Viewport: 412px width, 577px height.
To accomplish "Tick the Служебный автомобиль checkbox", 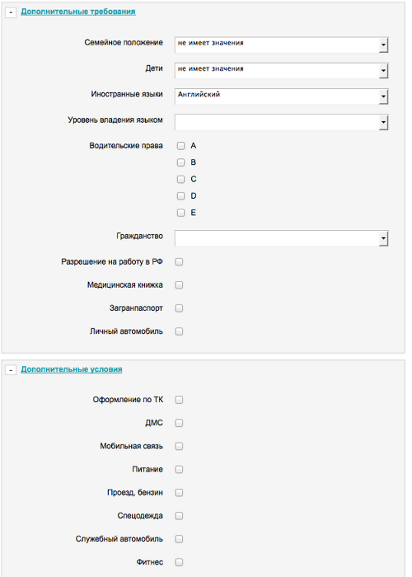I will coord(179,539).
